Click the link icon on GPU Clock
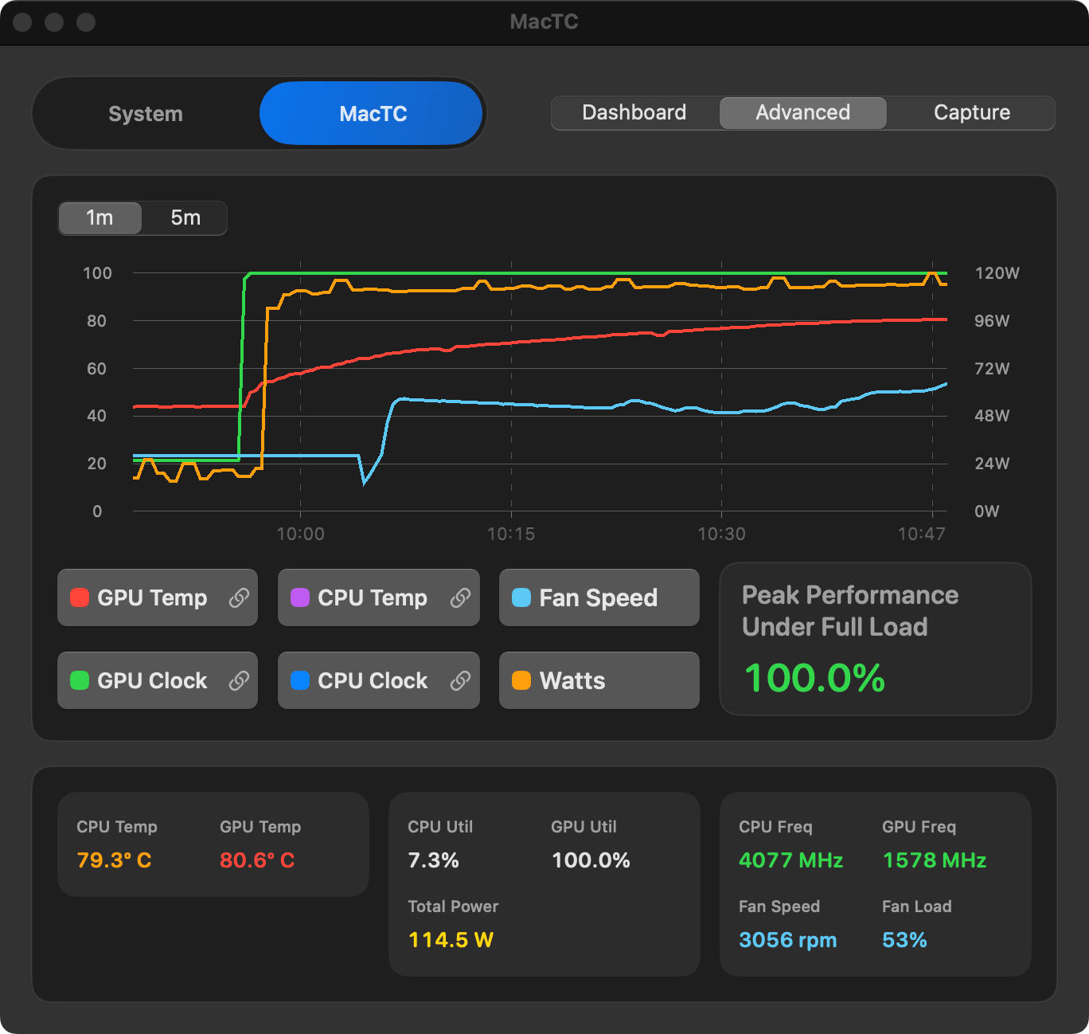The width and height of the screenshot is (1089, 1034). [x=240, y=680]
